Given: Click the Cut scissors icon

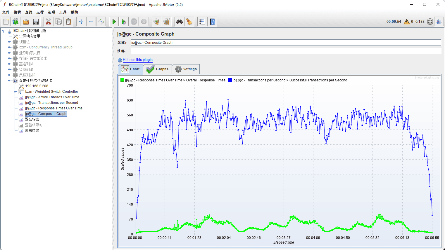Looking at the screenshot, I should click(x=48, y=22).
